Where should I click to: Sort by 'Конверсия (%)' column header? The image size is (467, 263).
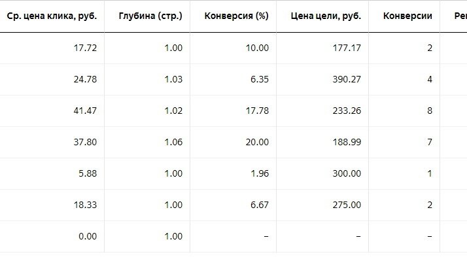(x=237, y=16)
